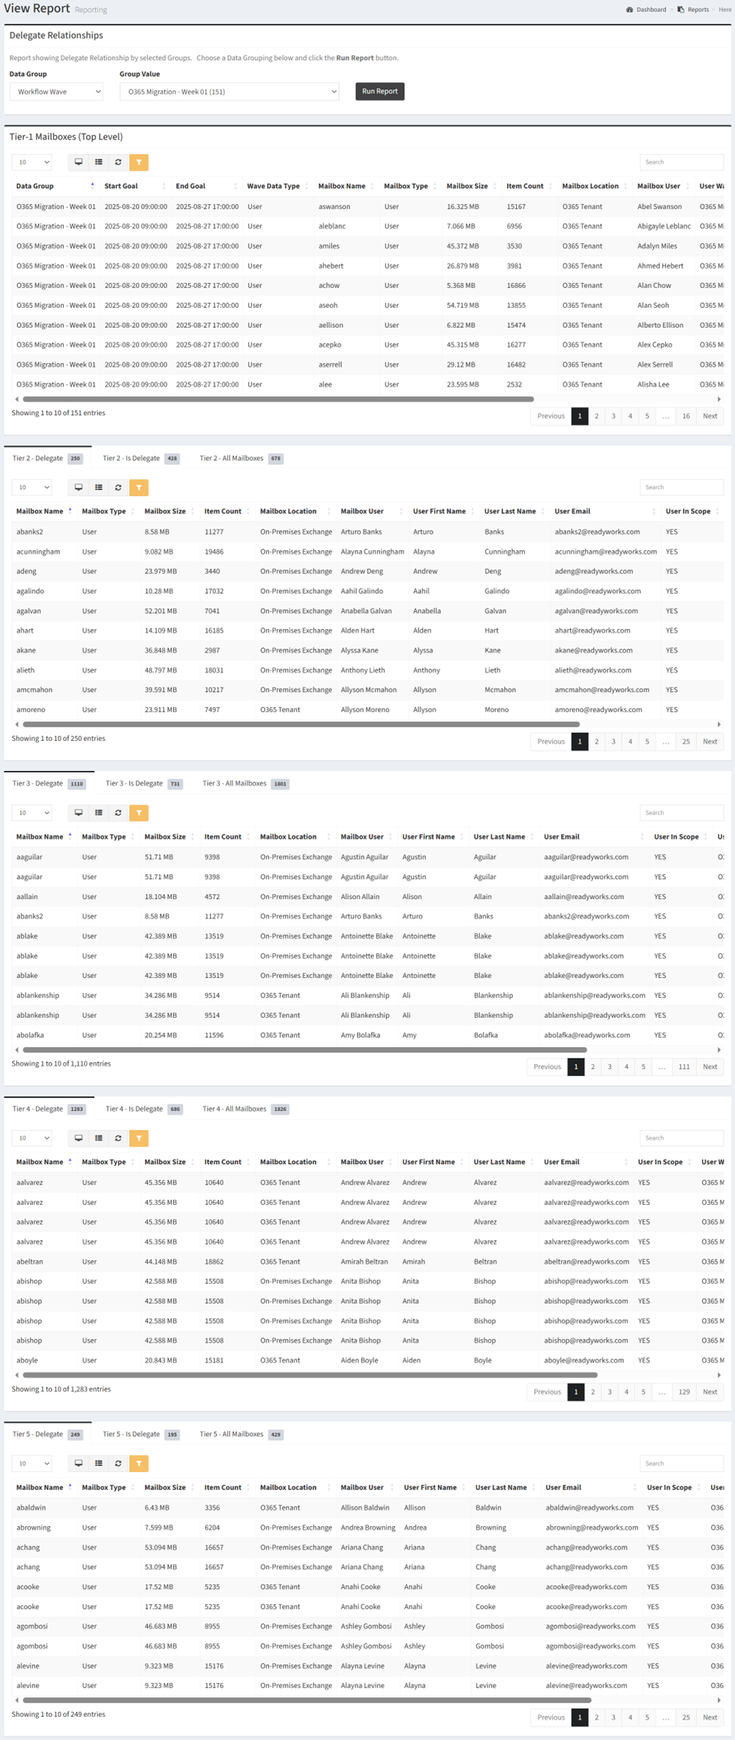Go to Next page in Tier-1 Mailboxes

click(x=709, y=416)
